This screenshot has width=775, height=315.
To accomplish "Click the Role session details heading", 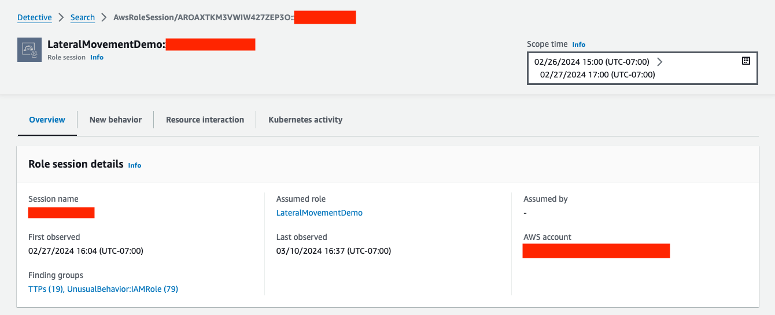I will (x=76, y=164).
